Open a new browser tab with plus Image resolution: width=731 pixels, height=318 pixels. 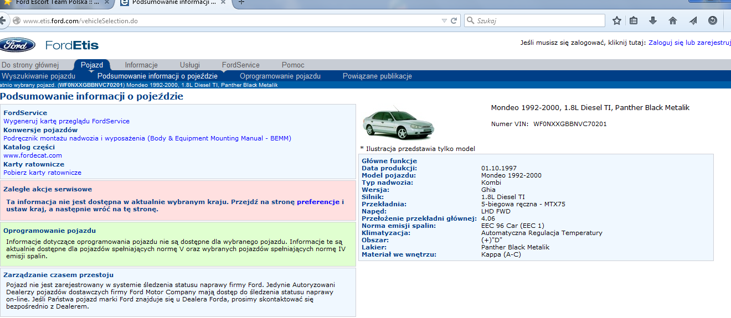[x=241, y=2]
